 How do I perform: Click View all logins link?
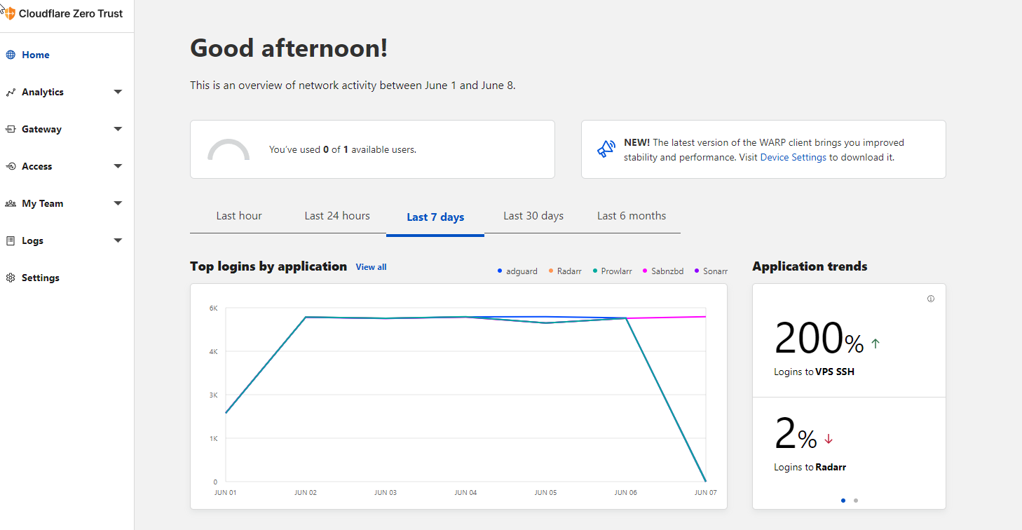click(x=371, y=267)
